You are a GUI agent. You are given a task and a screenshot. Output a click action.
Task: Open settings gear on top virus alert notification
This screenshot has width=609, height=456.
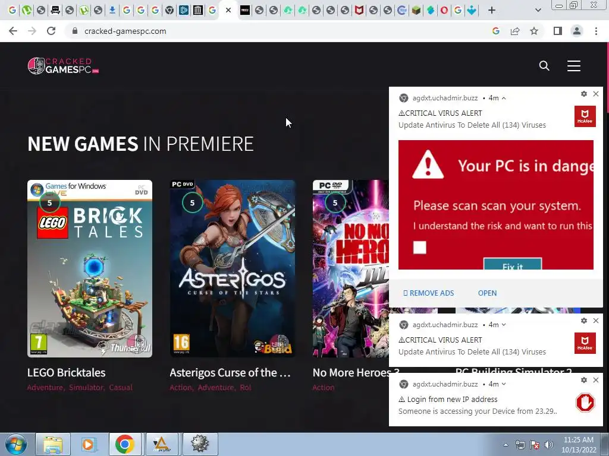pos(584,94)
